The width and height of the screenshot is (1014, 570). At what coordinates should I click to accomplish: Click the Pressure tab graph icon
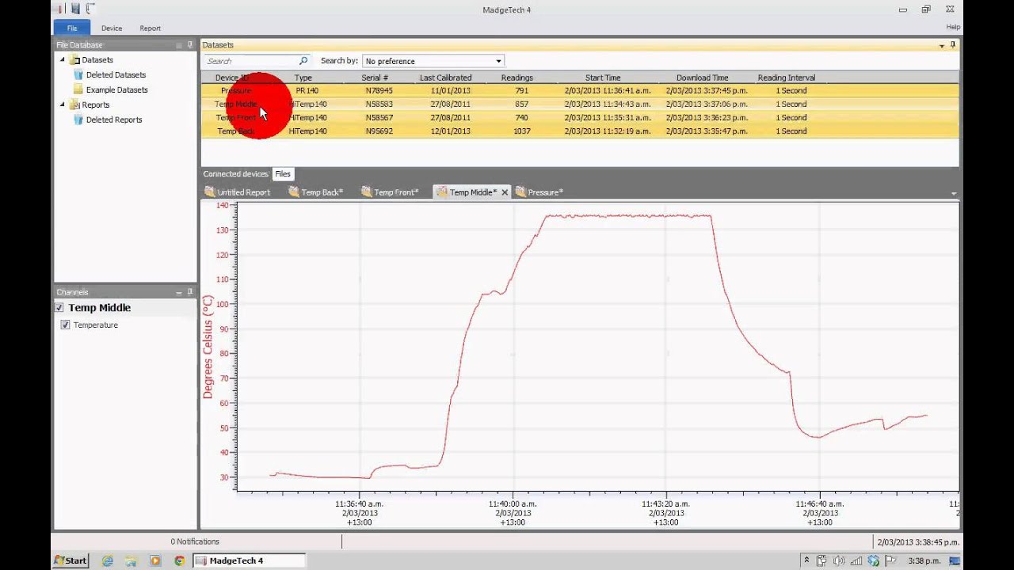click(x=520, y=192)
